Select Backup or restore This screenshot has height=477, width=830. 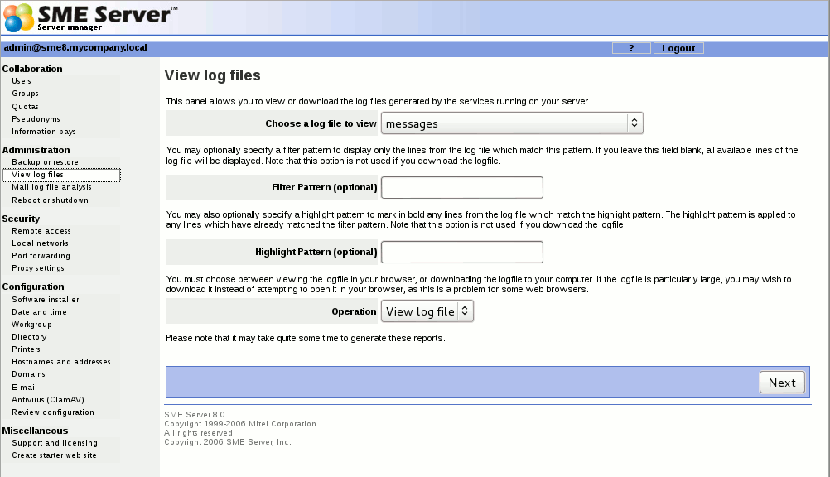45,162
